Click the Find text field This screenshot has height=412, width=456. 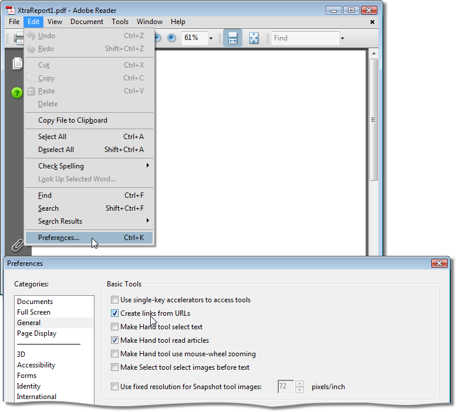(305, 38)
